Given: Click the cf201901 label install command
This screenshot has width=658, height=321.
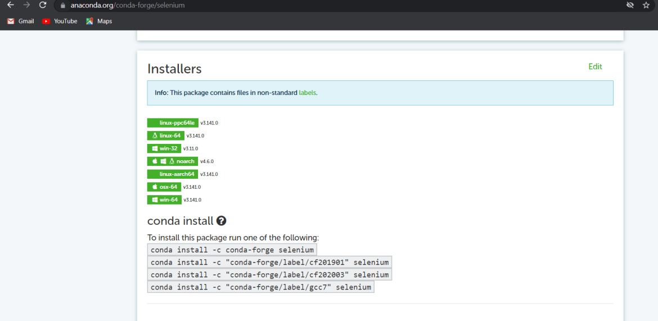Looking at the screenshot, I should pyautogui.click(x=270, y=263).
